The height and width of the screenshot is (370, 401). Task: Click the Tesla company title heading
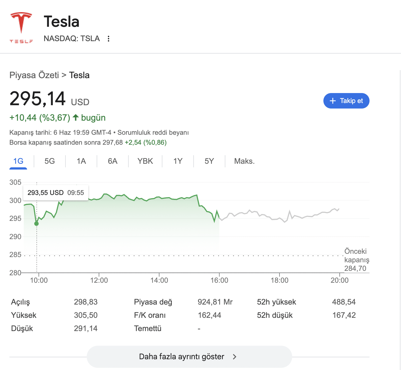click(x=62, y=22)
